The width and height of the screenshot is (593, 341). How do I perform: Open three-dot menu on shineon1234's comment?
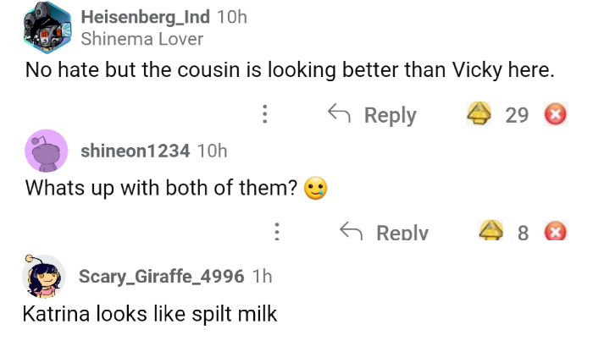click(276, 231)
